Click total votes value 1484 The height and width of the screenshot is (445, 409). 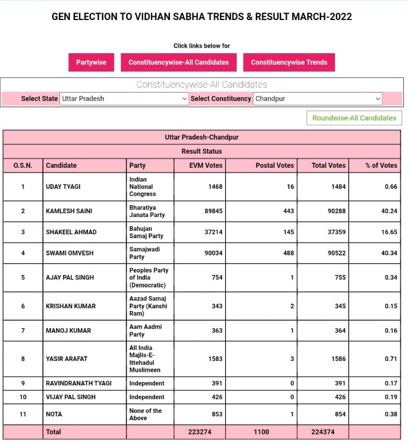pos(339,187)
